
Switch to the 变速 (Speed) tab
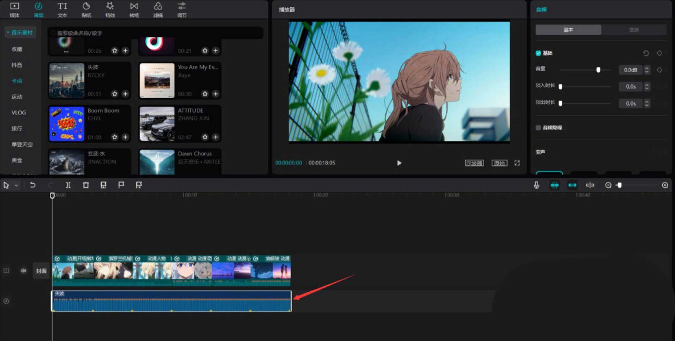[x=633, y=30]
